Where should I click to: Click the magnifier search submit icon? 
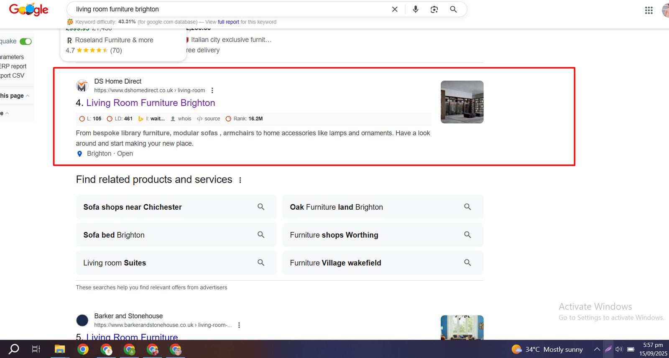(453, 9)
